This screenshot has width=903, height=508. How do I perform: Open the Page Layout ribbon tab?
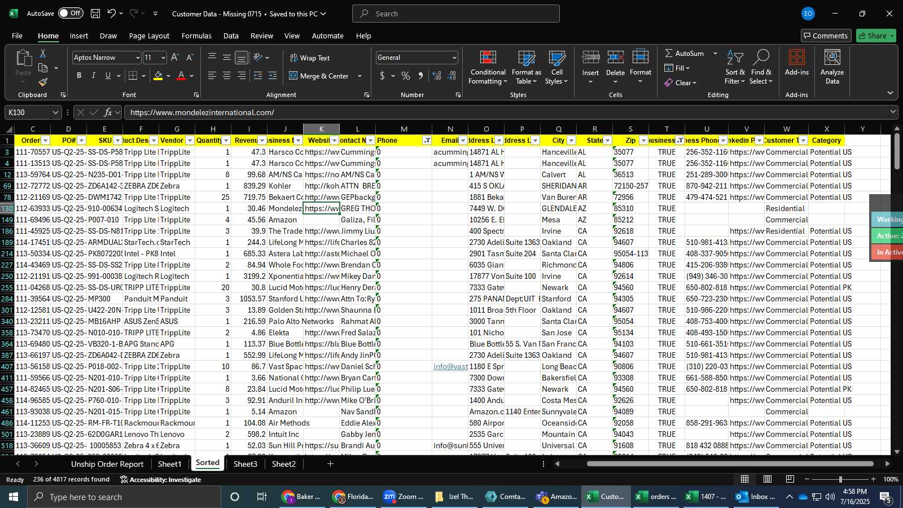tap(149, 36)
